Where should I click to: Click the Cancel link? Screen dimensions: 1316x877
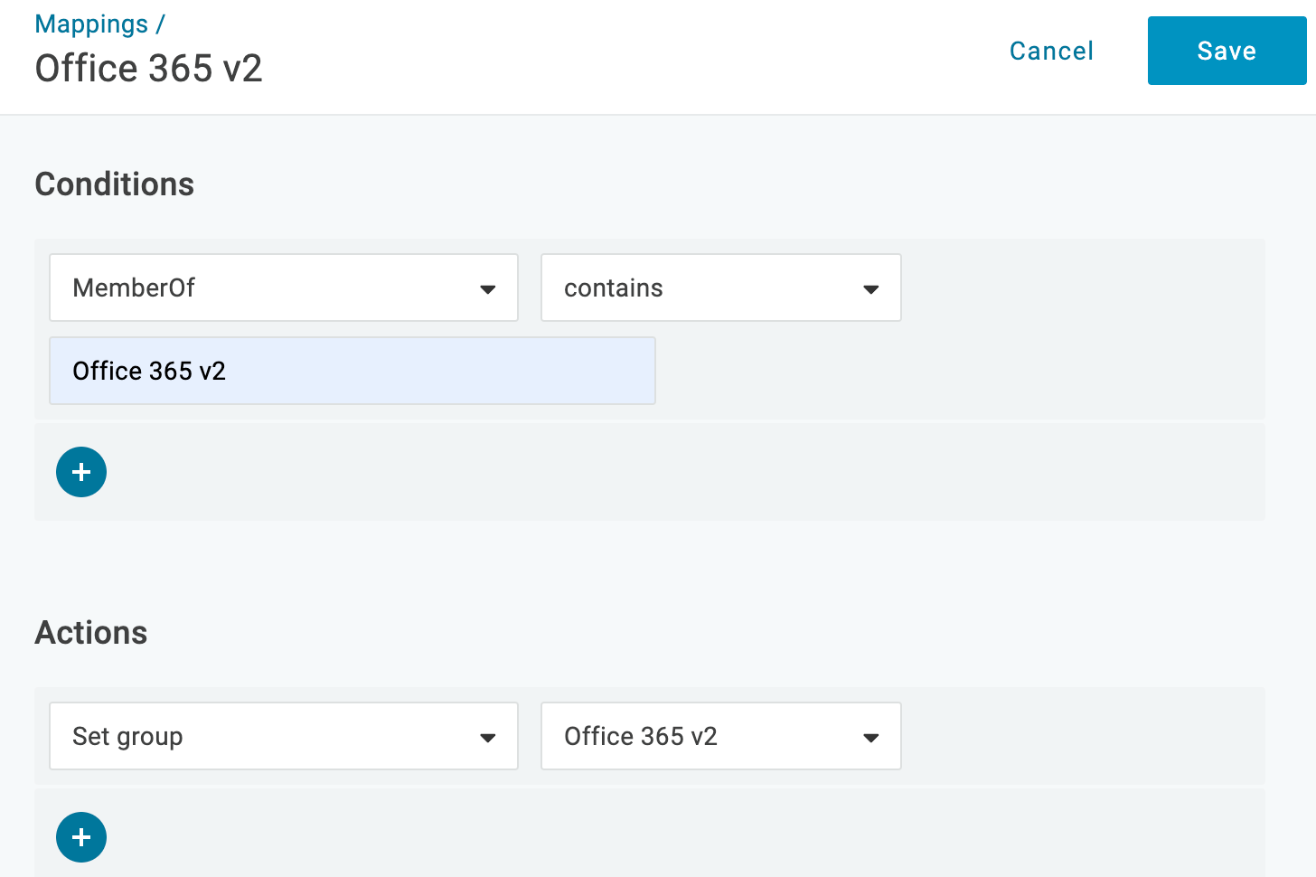(x=1051, y=51)
